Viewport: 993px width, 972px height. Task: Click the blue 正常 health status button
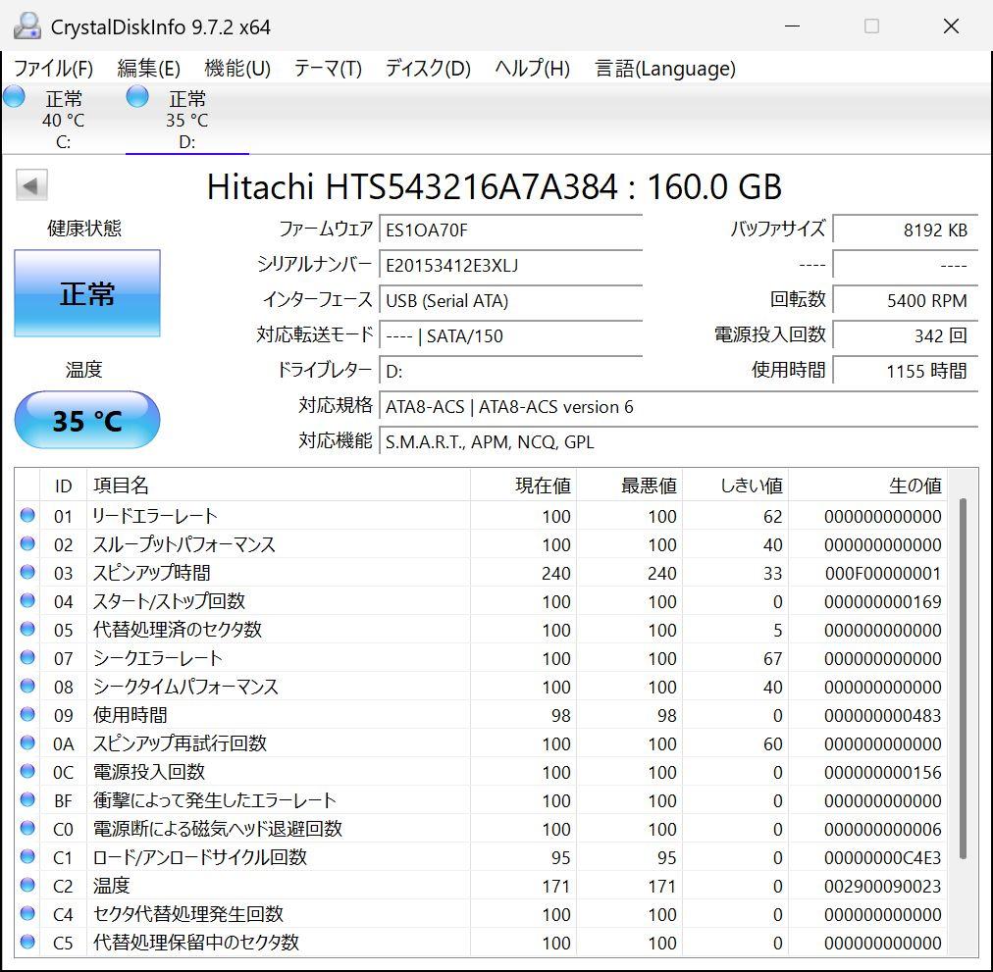coord(87,294)
